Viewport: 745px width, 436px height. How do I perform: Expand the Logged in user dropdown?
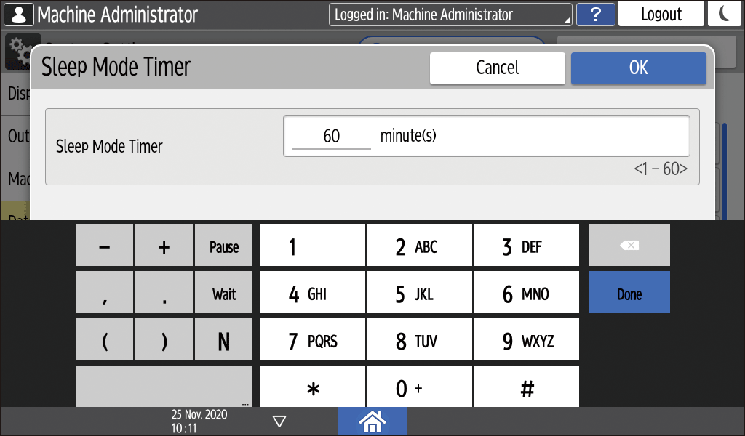click(x=450, y=15)
